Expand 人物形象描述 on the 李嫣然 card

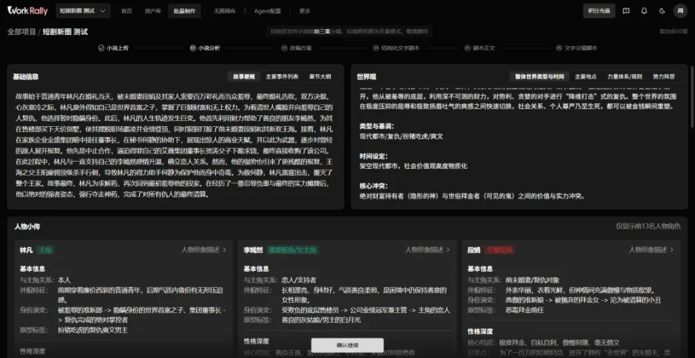coord(427,250)
